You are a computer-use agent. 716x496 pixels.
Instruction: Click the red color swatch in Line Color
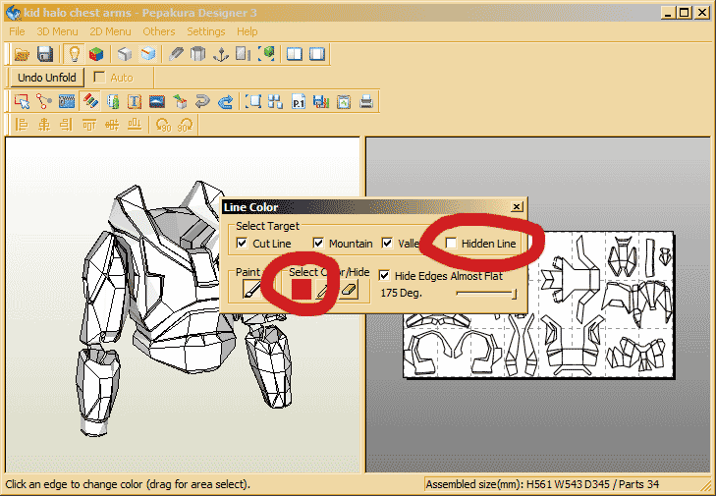point(301,290)
